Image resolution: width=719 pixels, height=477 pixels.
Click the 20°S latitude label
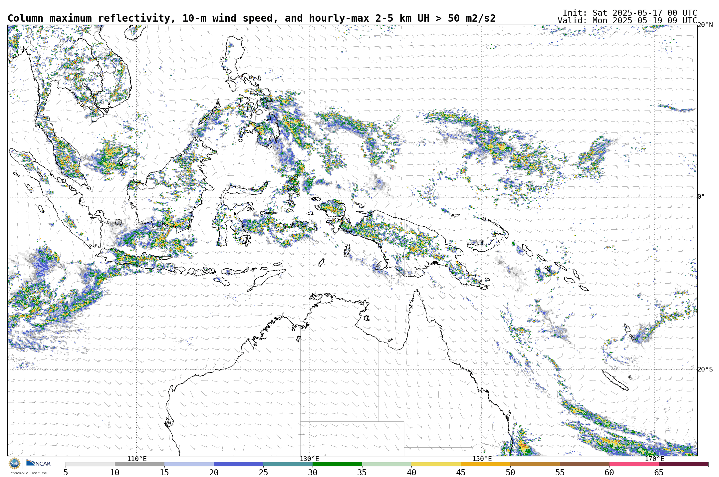[x=705, y=369]
